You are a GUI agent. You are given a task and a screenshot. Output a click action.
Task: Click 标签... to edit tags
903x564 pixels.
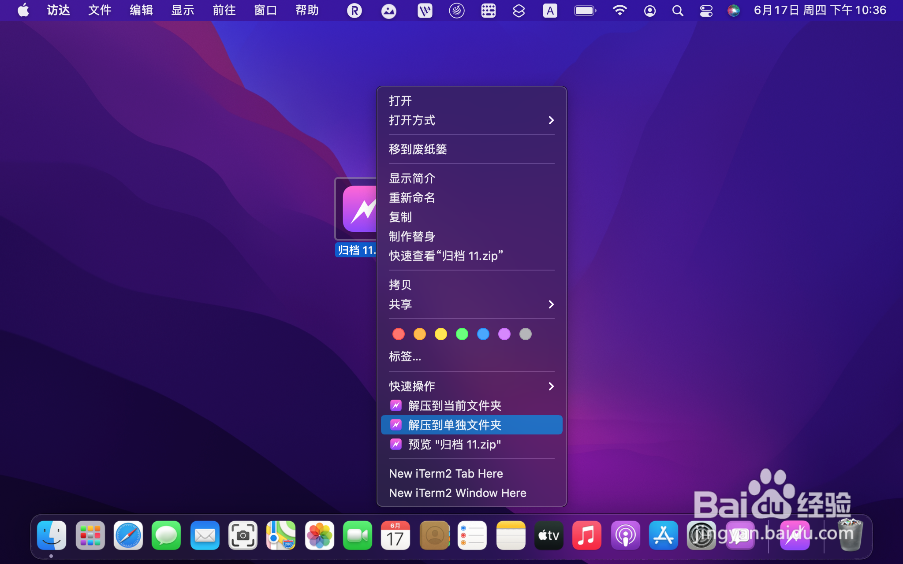click(405, 356)
